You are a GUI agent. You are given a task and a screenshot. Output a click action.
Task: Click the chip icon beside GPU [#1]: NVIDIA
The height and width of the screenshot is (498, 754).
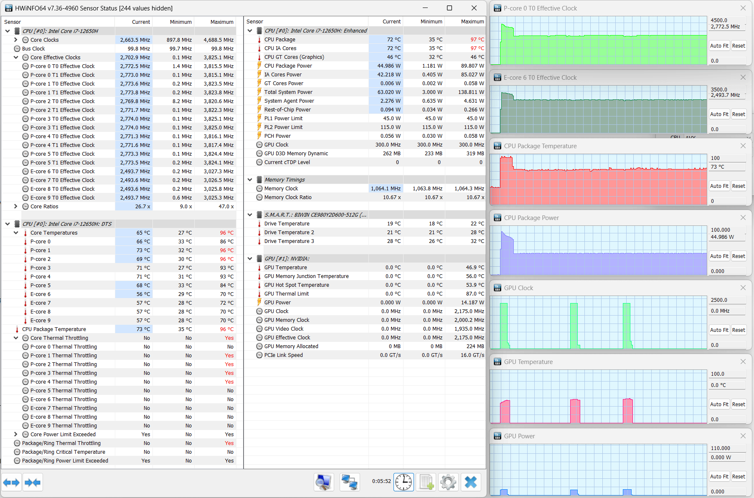(259, 259)
